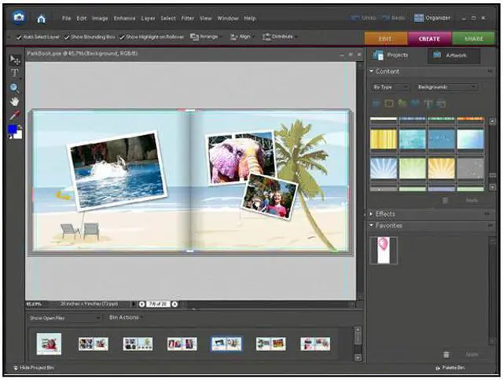Select the Type tool

pos(15,73)
